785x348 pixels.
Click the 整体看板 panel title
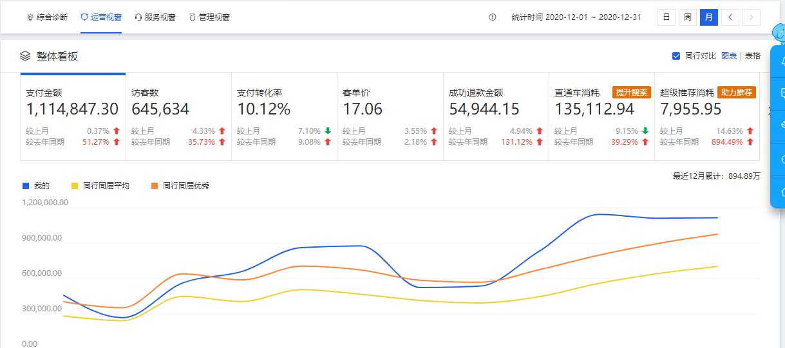click(57, 56)
